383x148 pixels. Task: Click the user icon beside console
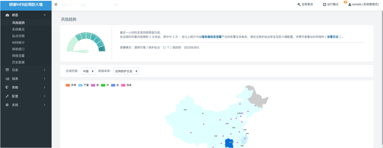[x=349, y=5]
